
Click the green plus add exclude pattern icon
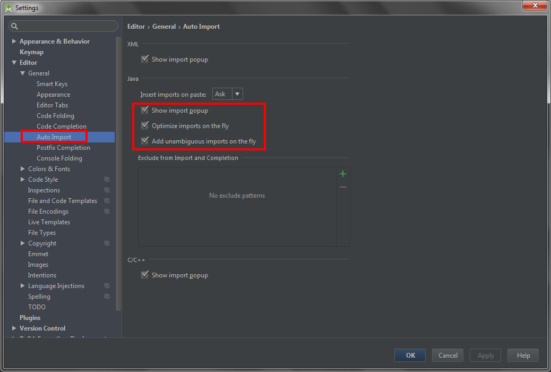click(343, 174)
